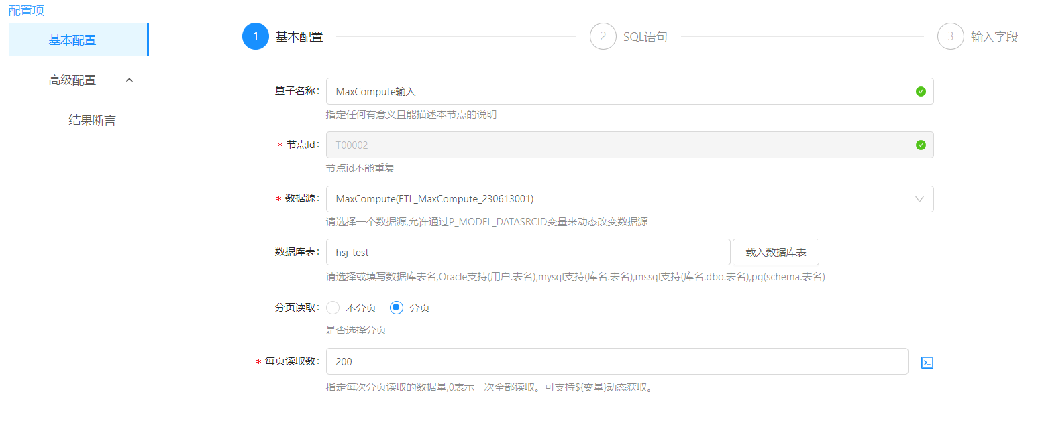This screenshot has width=1038, height=429.
Task: Select the 不分页 radio option
Action: click(x=333, y=308)
